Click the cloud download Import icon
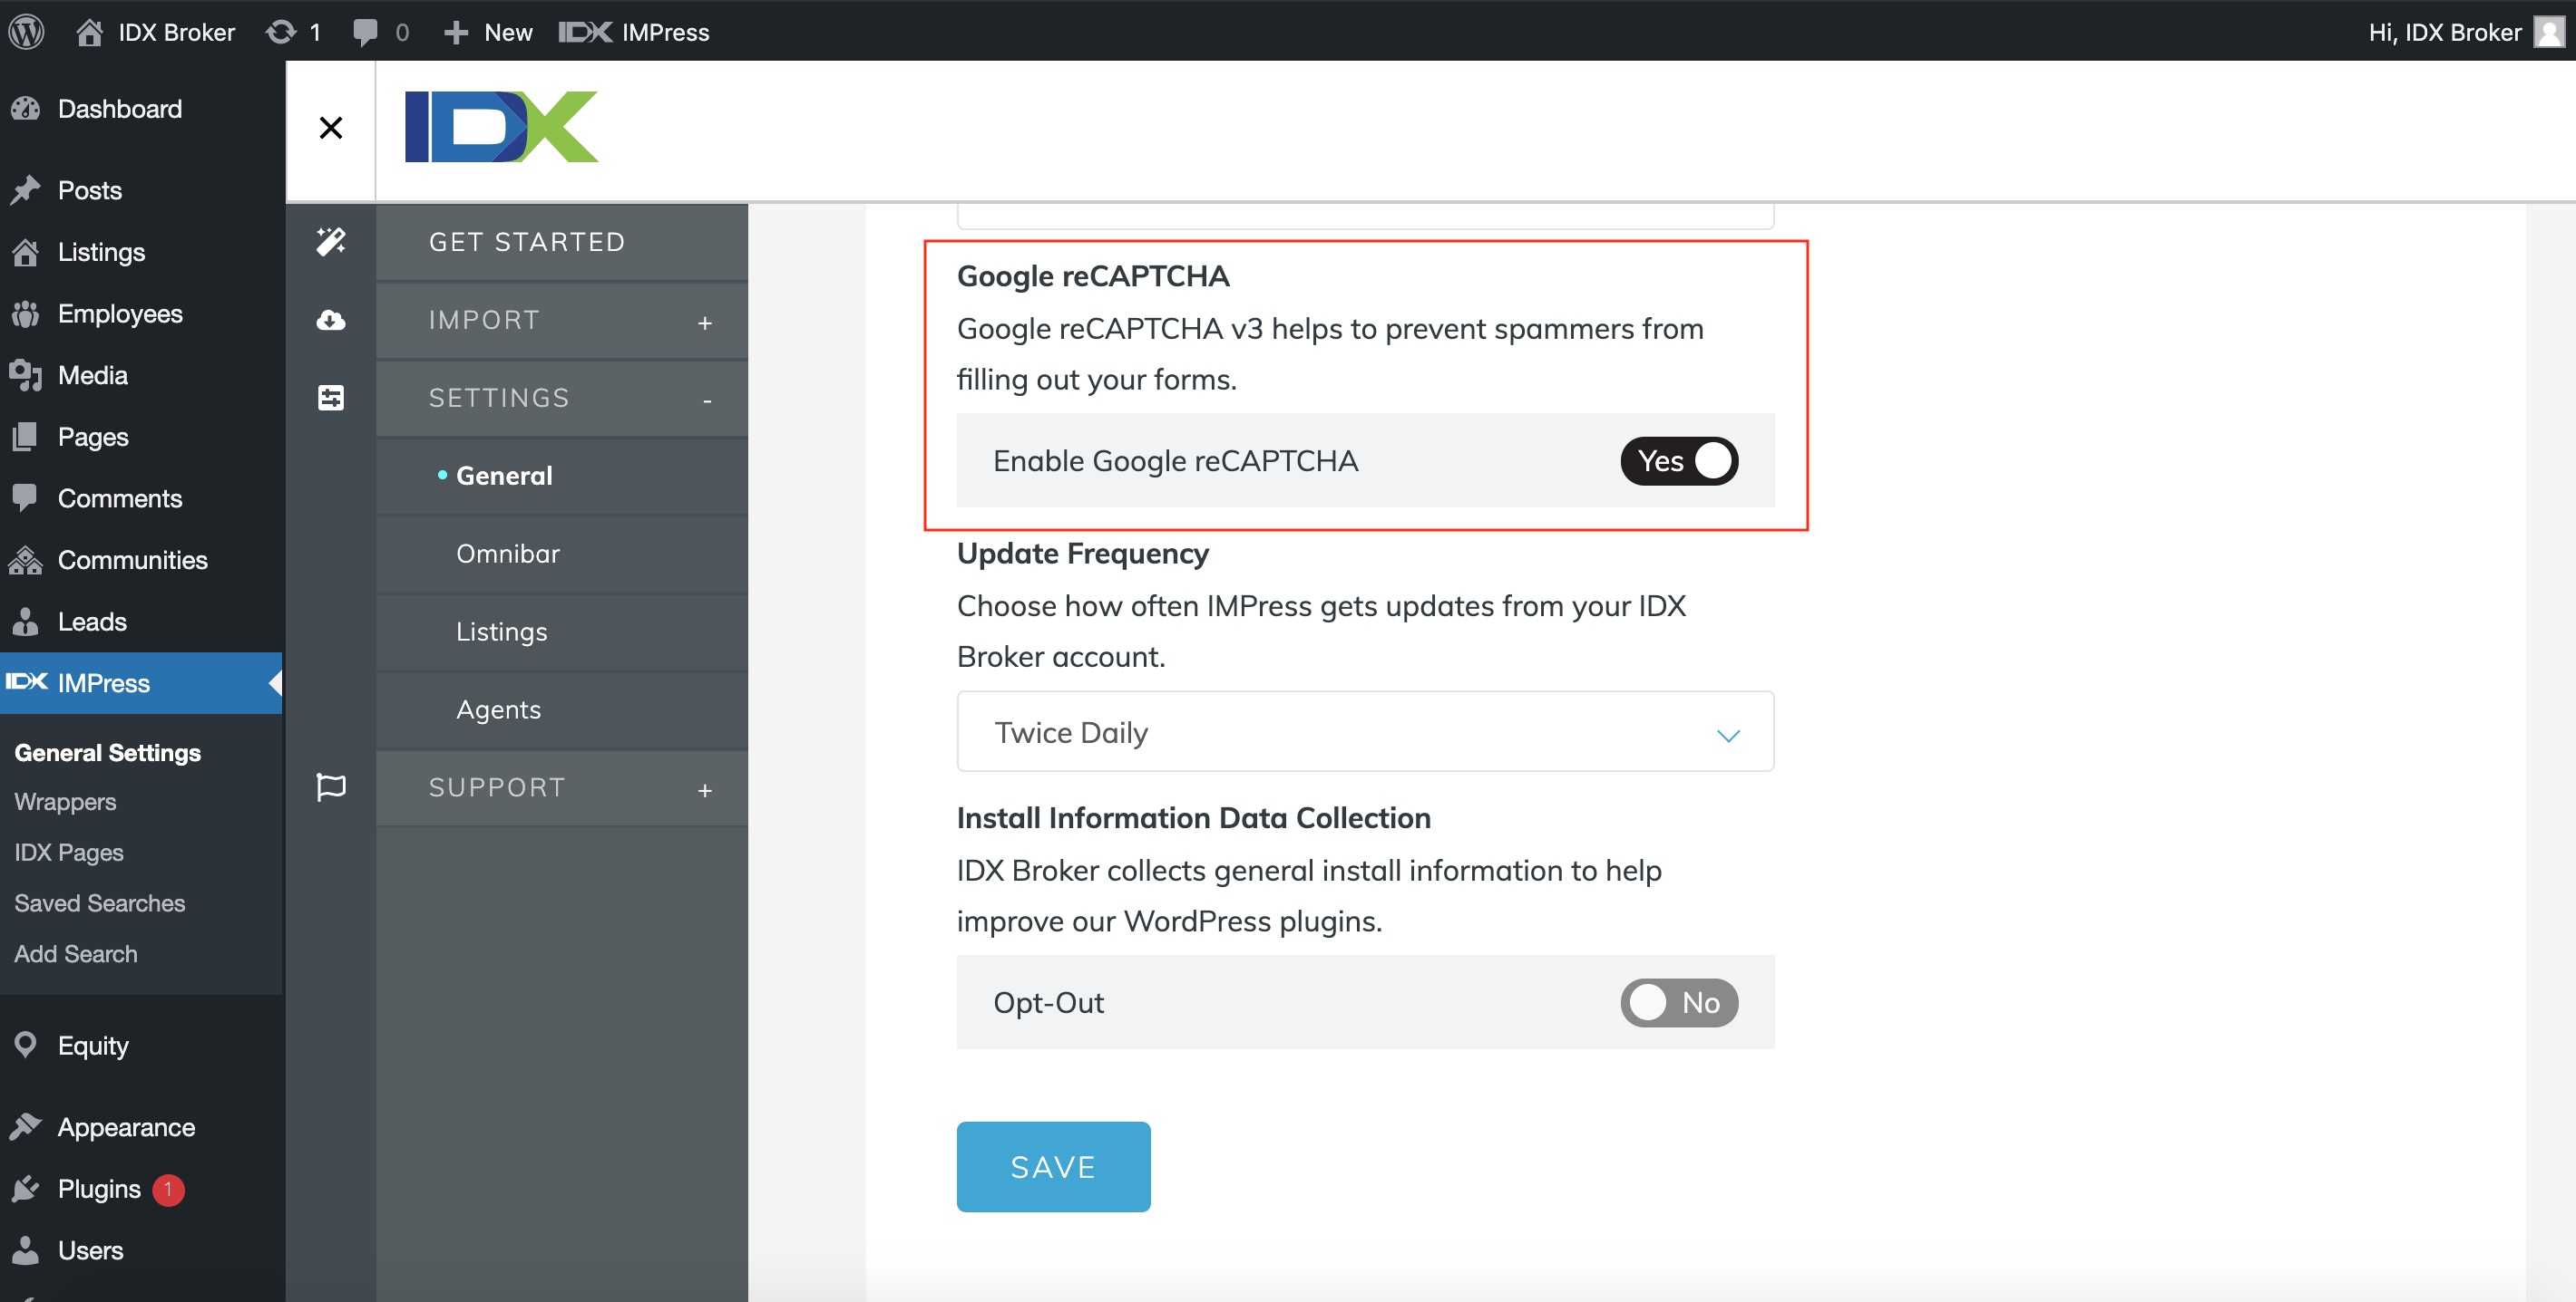 pos(331,320)
